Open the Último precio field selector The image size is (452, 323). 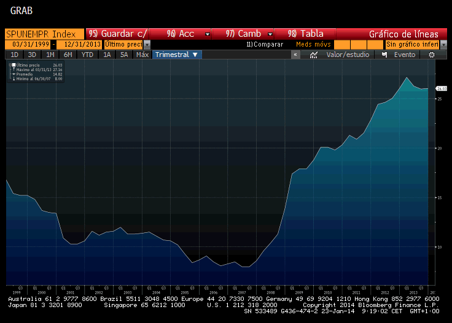(x=123, y=44)
